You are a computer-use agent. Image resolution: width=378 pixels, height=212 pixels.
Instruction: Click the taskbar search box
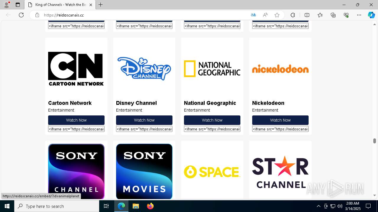tap(57, 206)
